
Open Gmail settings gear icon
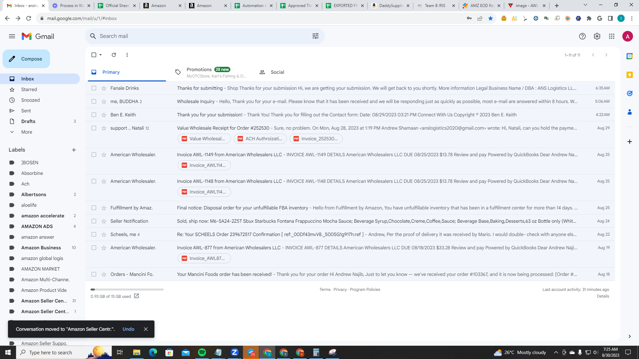(x=597, y=36)
